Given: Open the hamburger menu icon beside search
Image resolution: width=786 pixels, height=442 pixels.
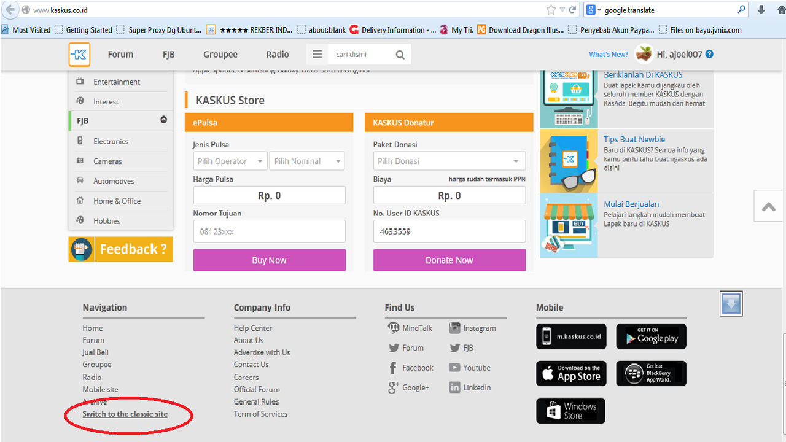Looking at the screenshot, I should point(317,54).
